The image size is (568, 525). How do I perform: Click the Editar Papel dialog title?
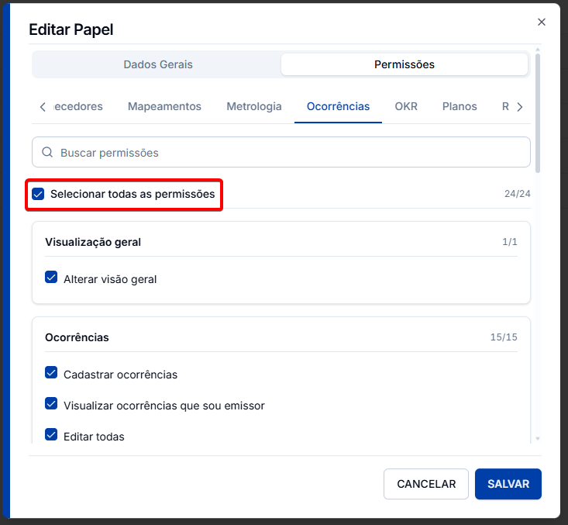(71, 29)
